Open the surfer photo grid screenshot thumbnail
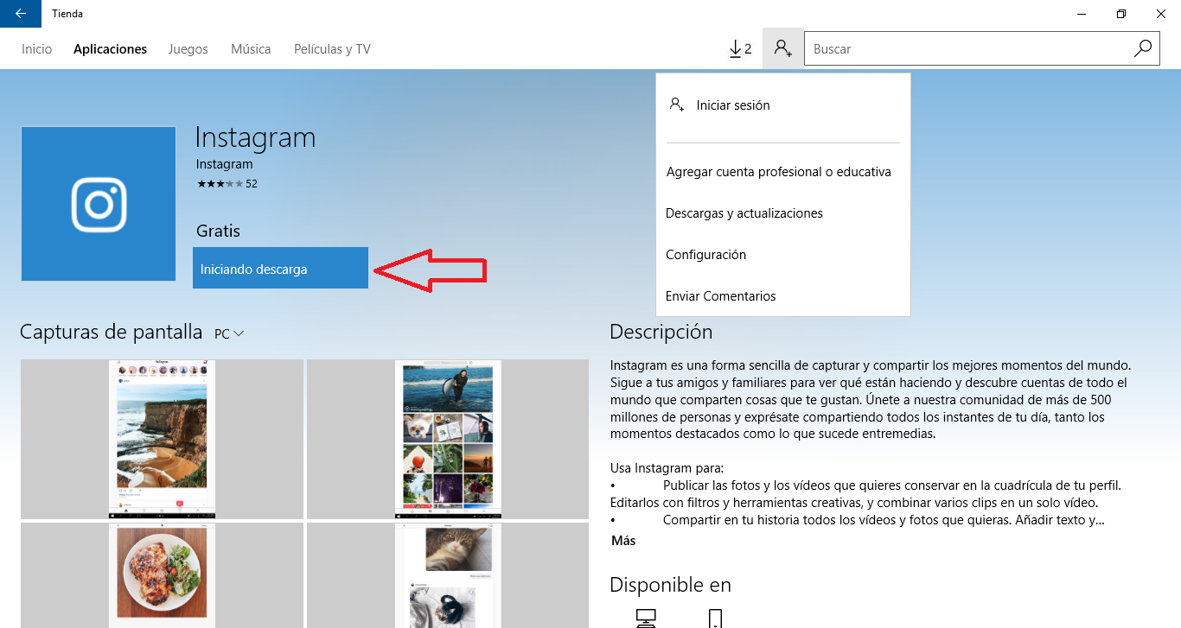Screen dimensions: 1181x628 coord(448,439)
